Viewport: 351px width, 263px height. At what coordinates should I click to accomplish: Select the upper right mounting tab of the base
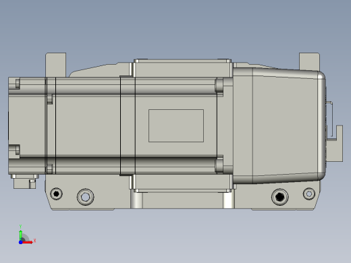pyautogui.click(x=309, y=62)
